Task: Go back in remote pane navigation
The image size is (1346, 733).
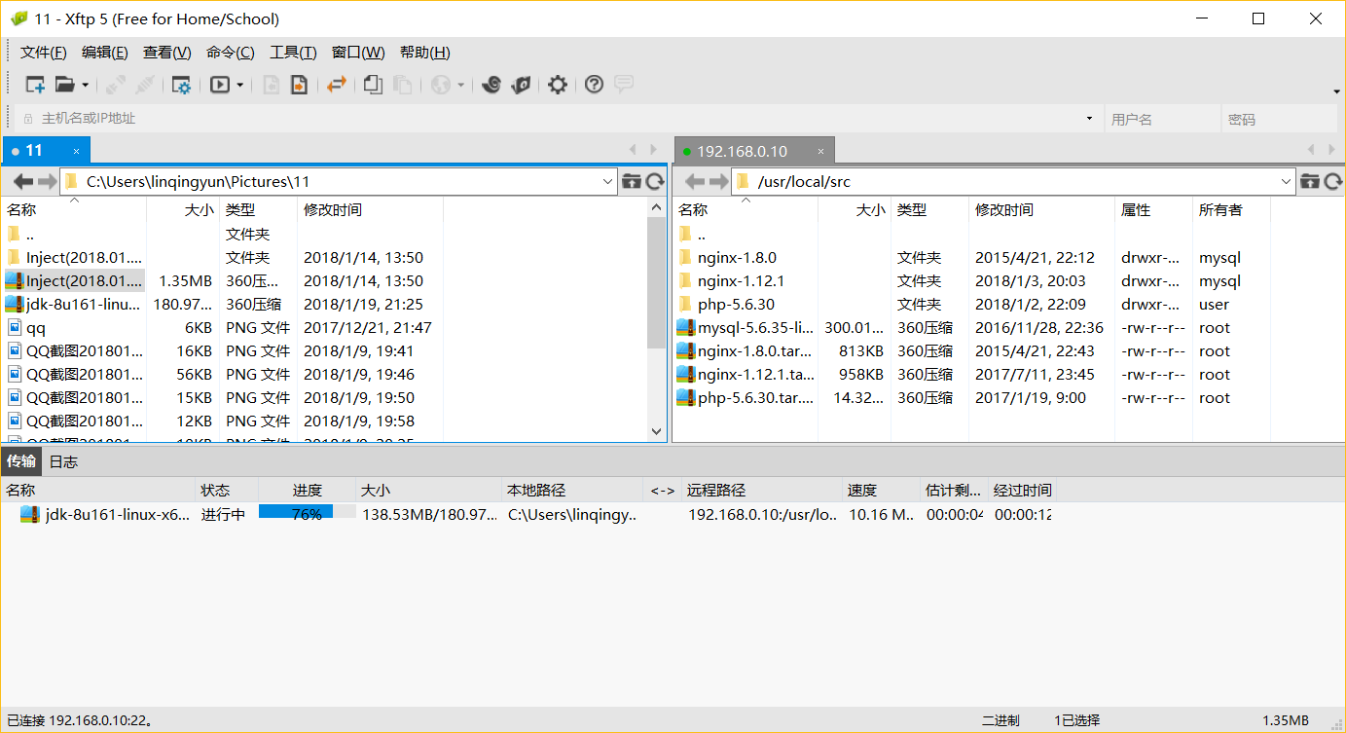Action: (695, 181)
